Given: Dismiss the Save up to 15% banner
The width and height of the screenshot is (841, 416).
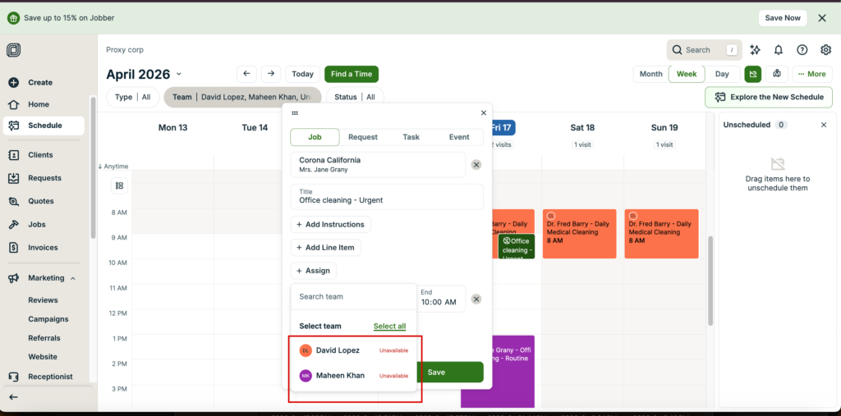Looking at the screenshot, I should coord(821,18).
